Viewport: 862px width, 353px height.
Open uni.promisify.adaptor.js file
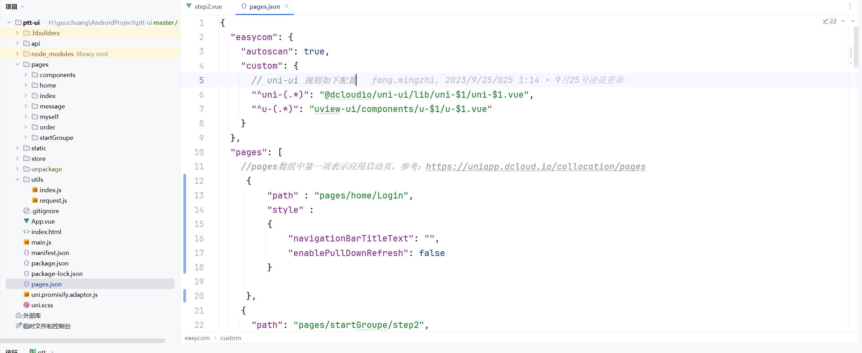(x=65, y=294)
